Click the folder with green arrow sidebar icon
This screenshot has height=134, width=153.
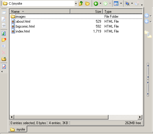tap(4, 59)
